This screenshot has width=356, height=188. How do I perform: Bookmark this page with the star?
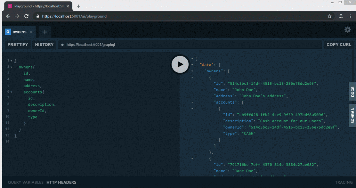click(x=329, y=16)
